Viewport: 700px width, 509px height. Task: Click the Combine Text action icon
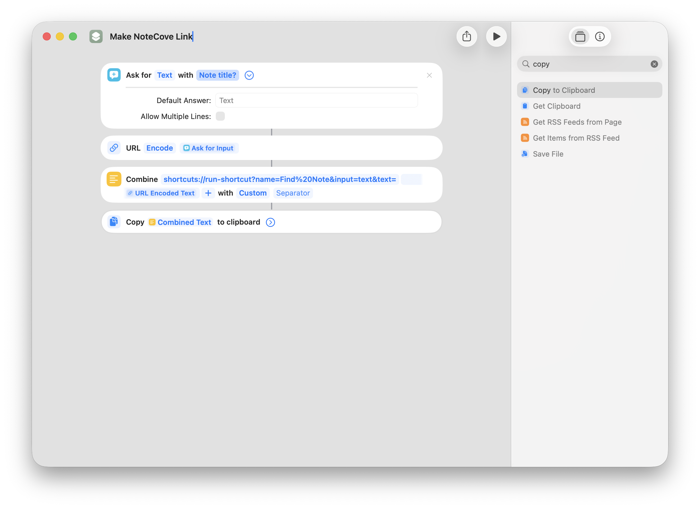coord(114,179)
